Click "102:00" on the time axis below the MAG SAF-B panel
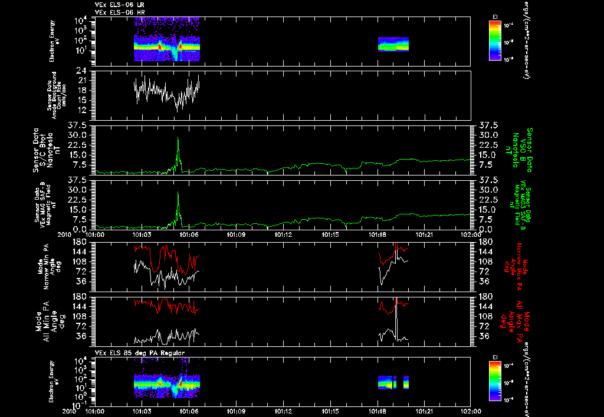The width and height of the screenshot is (604, 417). point(471,234)
